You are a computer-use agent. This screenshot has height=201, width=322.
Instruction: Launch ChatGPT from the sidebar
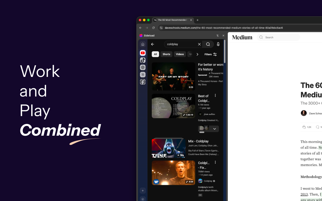(x=143, y=67)
